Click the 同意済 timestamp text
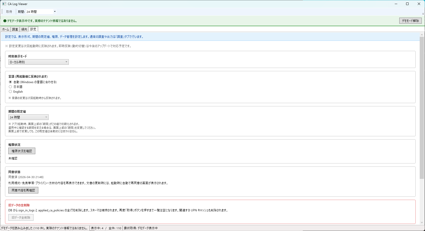This screenshot has height=231, width=425. click(26, 177)
